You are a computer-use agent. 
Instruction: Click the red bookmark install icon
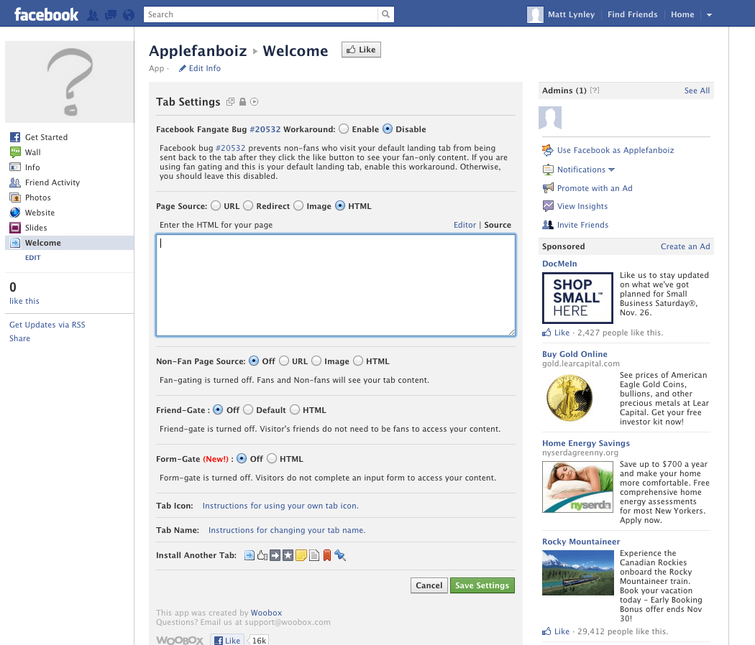pos(327,554)
